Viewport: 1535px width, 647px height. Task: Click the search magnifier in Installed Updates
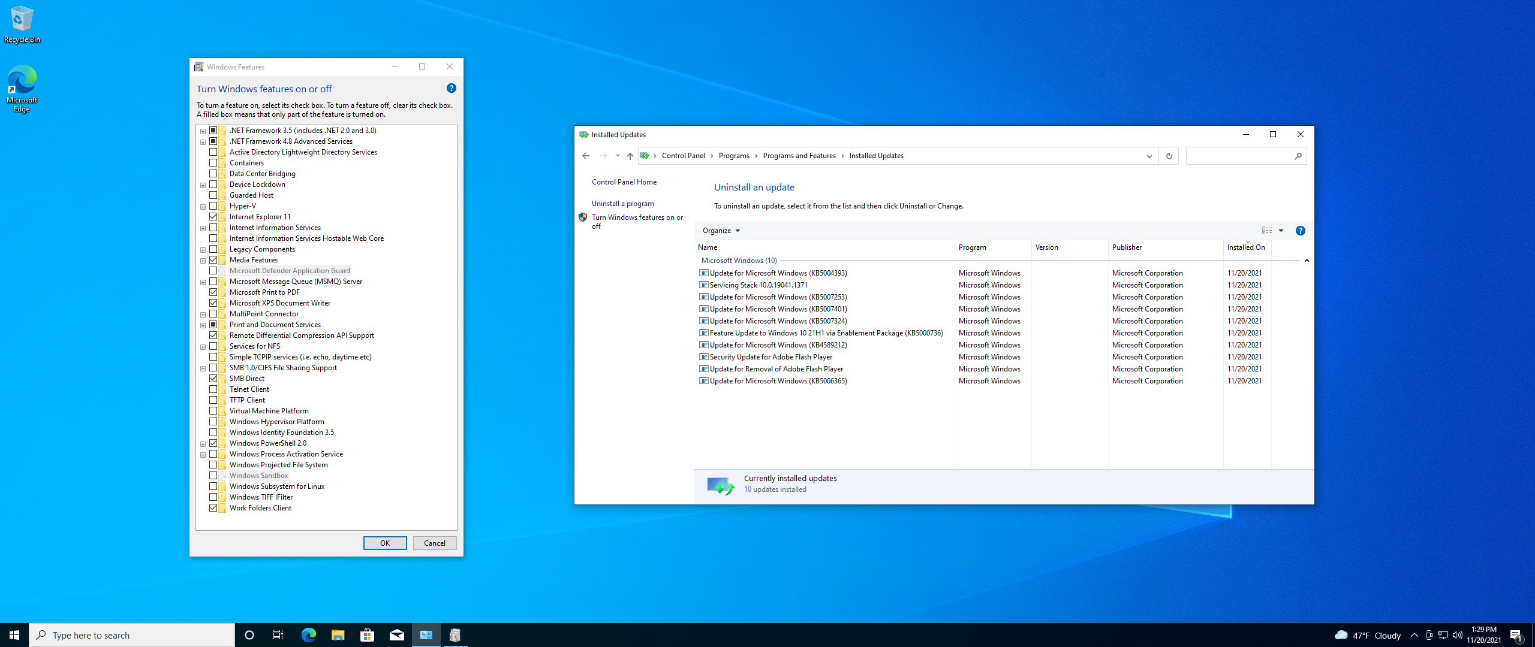(1298, 156)
